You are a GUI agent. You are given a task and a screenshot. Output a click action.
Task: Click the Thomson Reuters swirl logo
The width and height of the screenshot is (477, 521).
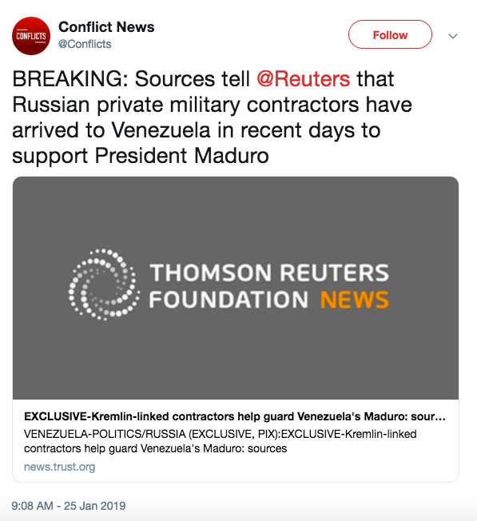(x=104, y=284)
